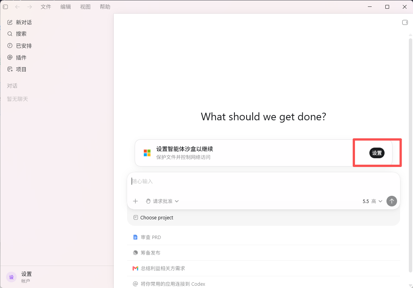The width and height of the screenshot is (413, 288).
Task: Toggle the sidebar panel icon in title bar
Action: pos(5,7)
